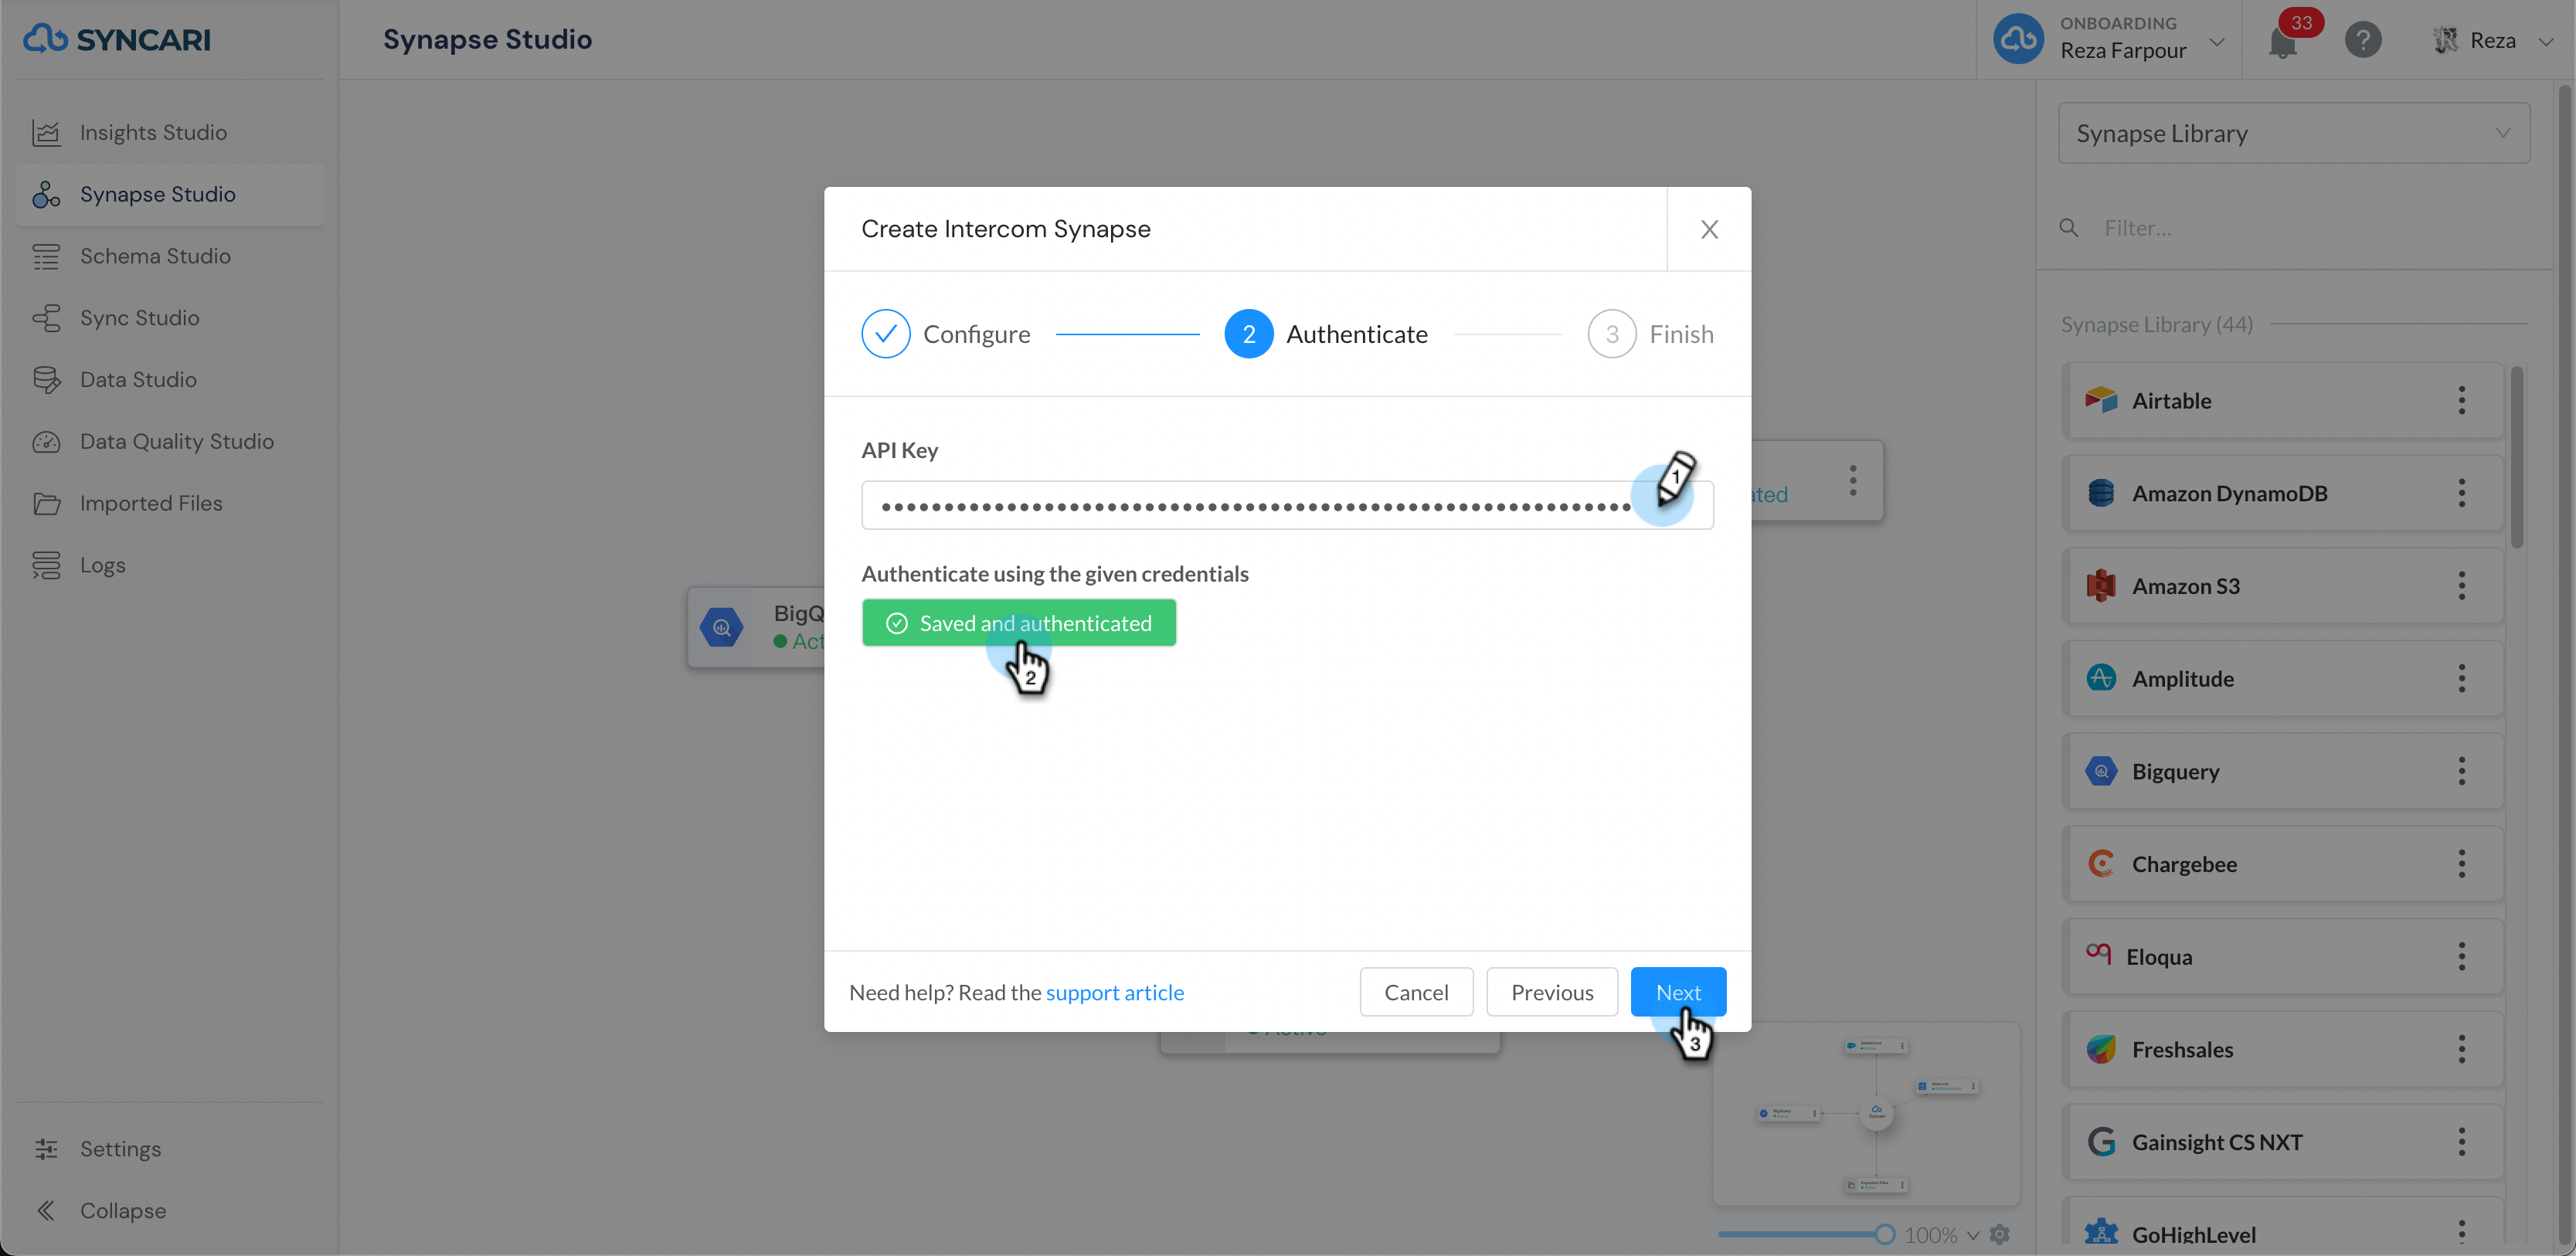Screen dimensions: 2576x1256
Task: Open canvas settings gear icon
Action: [2000, 1235]
